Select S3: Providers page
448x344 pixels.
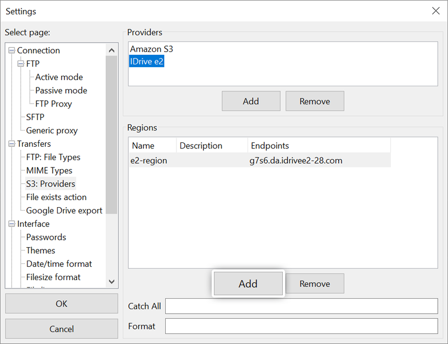click(x=50, y=184)
